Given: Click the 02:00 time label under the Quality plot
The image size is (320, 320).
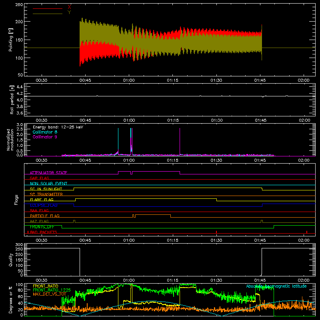Looking at the screenshot, I should point(304,280).
